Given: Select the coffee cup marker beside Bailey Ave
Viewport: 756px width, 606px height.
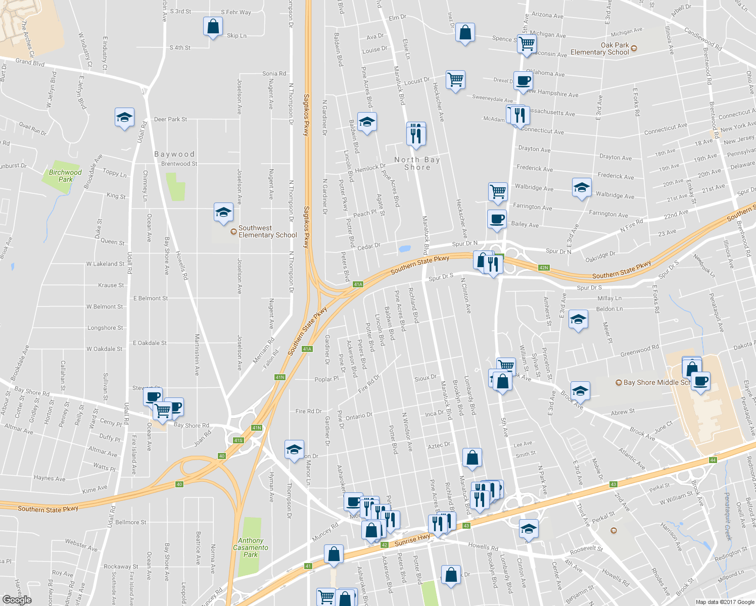Looking at the screenshot, I should click(497, 220).
